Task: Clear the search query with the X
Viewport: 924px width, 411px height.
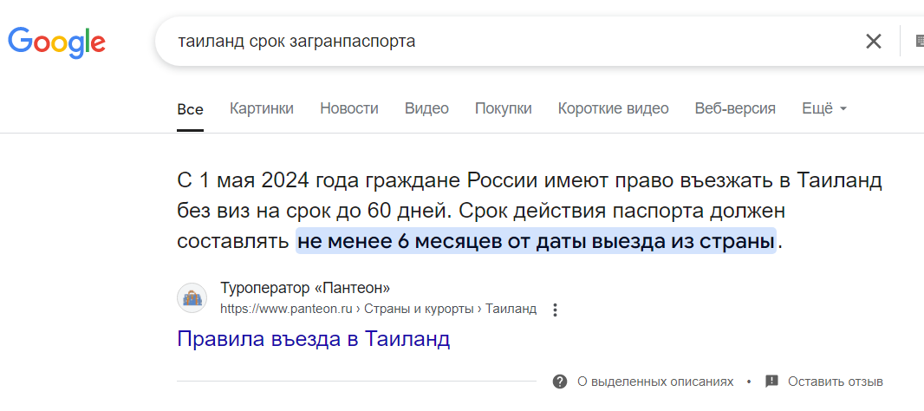Action: click(x=874, y=41)
